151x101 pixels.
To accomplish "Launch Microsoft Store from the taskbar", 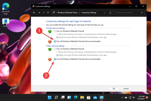I will click(89, 97).
